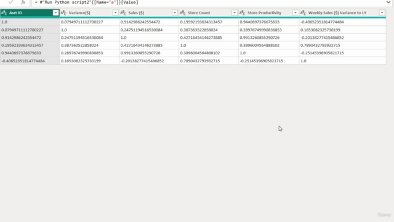Open Asrt ID column filter dropdown
The height and width of the screenshot is (222, 394).
pyautogui.click(x=55, y=13)
